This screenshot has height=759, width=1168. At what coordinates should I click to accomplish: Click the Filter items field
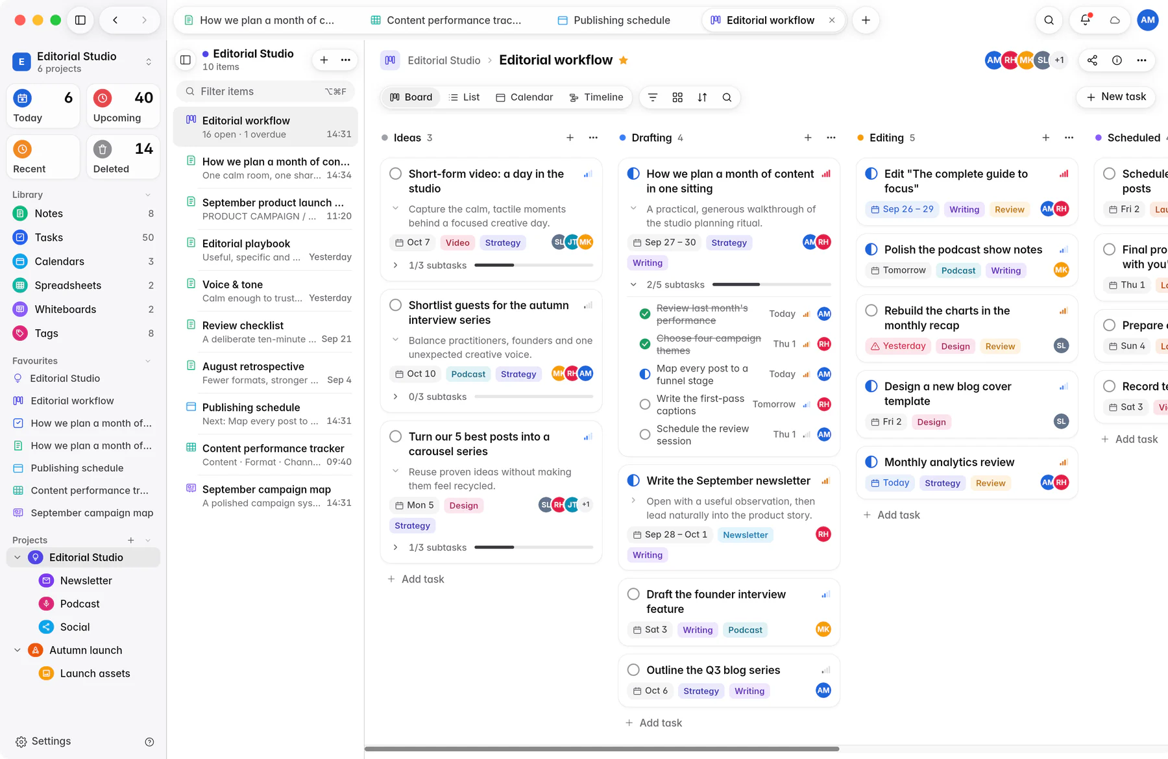click(266, 92)
